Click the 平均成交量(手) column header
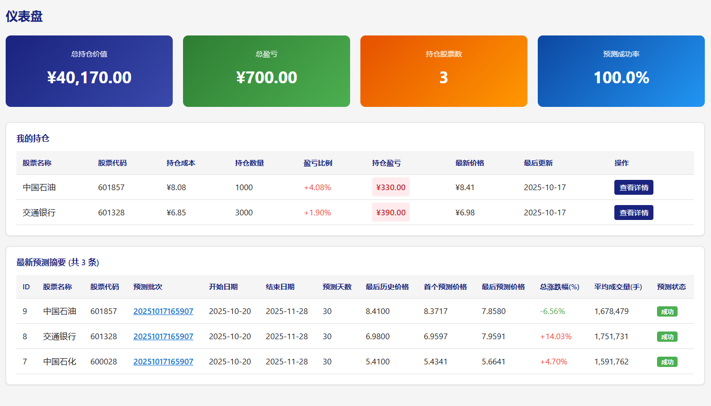This screenshot has width=711, height=406. tap(618, 287)
